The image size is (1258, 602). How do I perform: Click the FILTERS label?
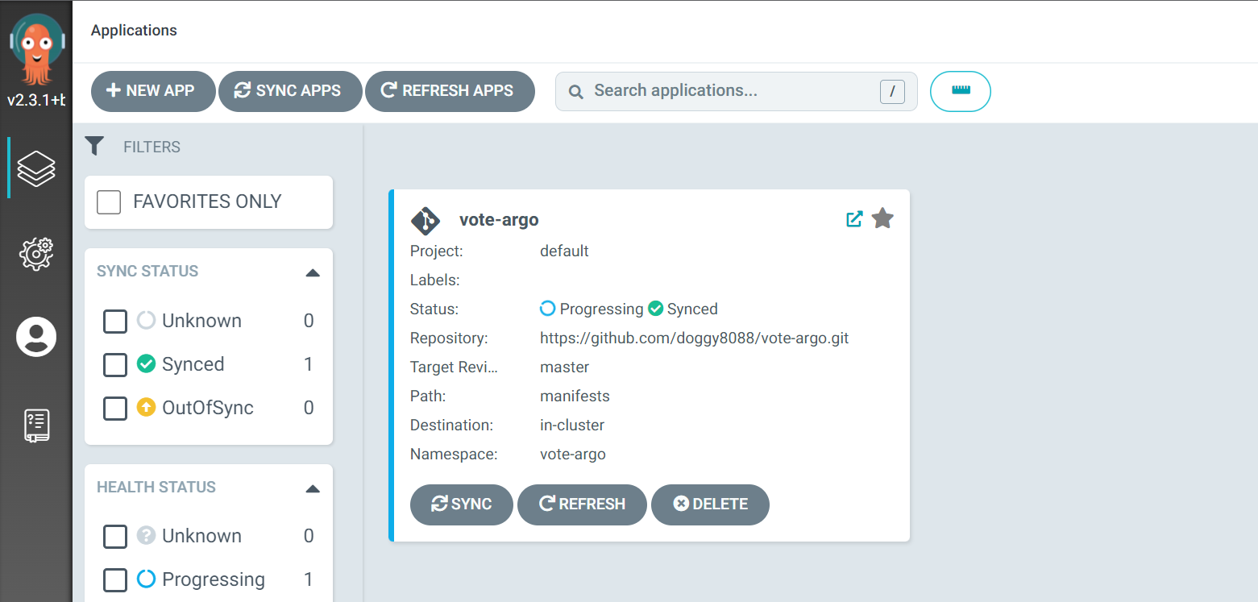point(152,147)
